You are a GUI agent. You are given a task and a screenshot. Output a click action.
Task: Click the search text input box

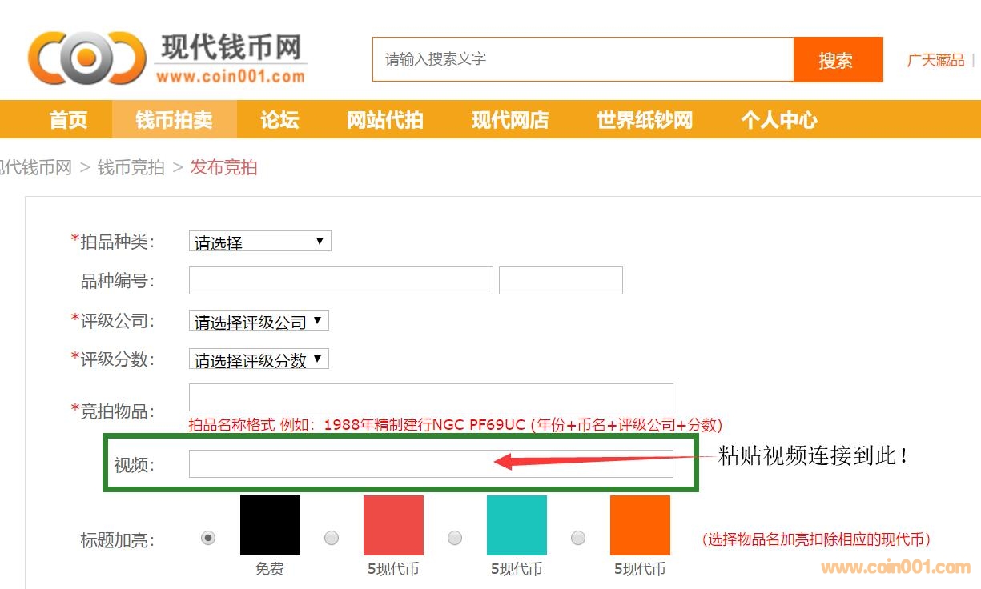(x=582, y=59)
